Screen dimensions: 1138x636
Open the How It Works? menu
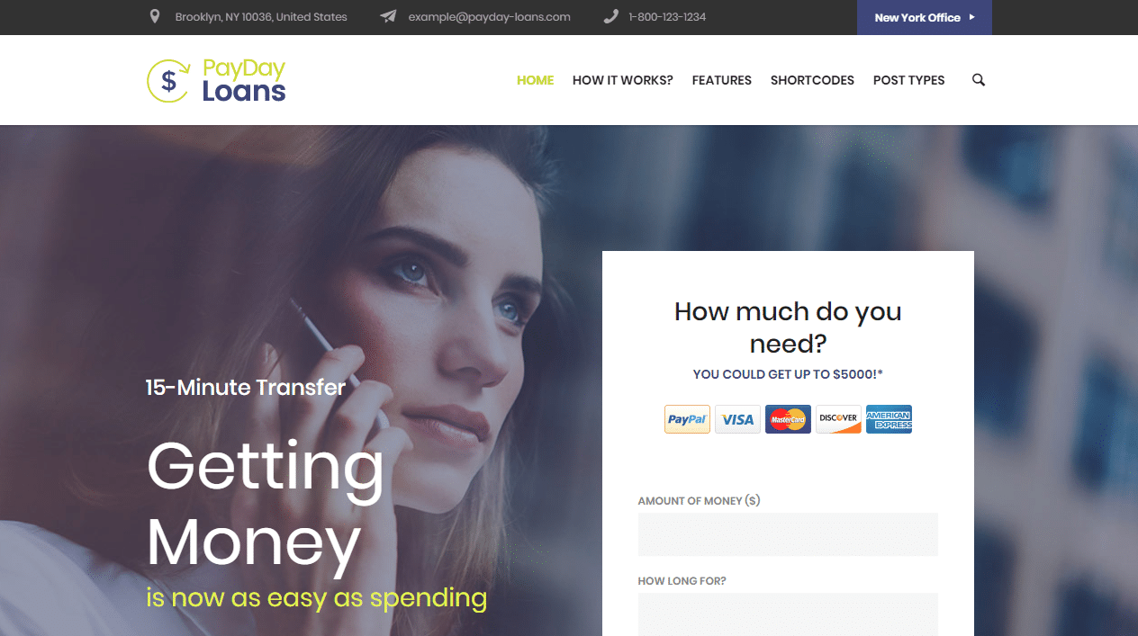pos(623,80)
